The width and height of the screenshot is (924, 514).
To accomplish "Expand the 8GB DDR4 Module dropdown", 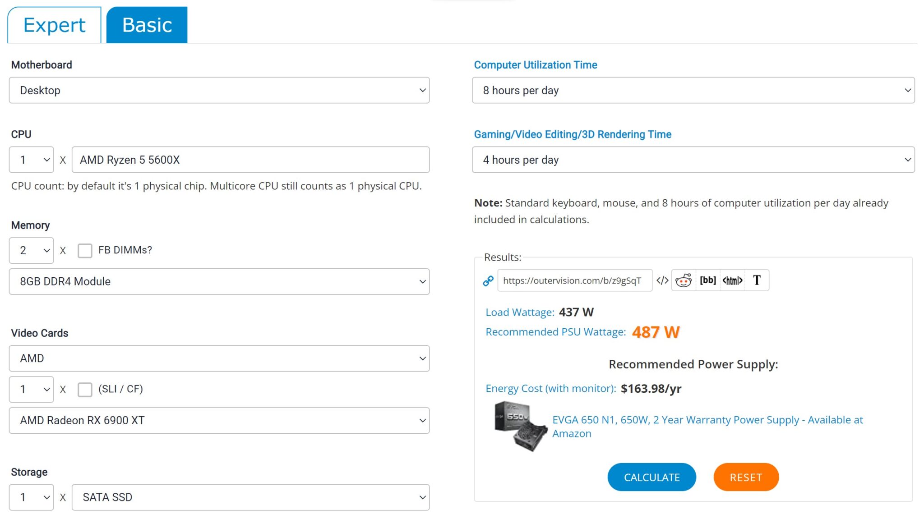I will coord(219,281).
